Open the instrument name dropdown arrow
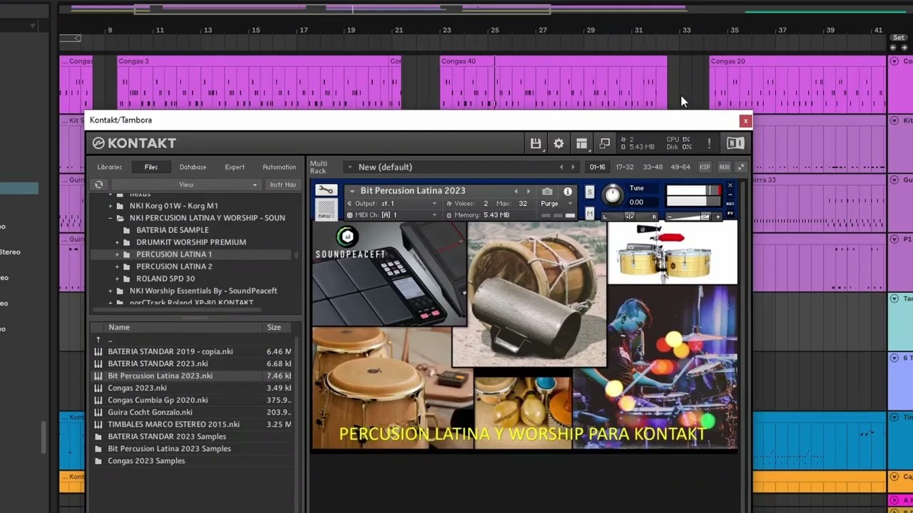Image resolution: width=913 pixels, height=513 pixels. (352, 191)
